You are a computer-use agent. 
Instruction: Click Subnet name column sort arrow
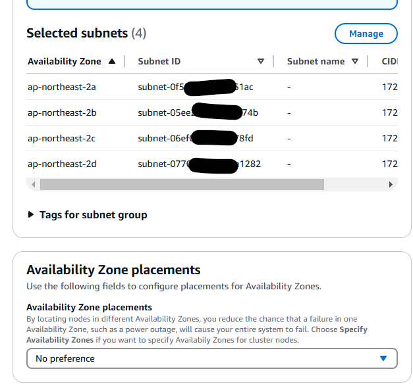tap(355, 61)
